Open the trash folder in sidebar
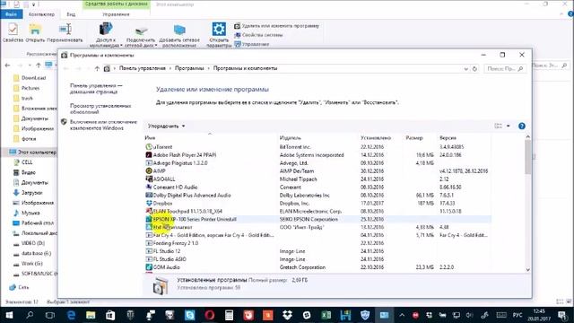The image size is (574, 323). (23, 98)
